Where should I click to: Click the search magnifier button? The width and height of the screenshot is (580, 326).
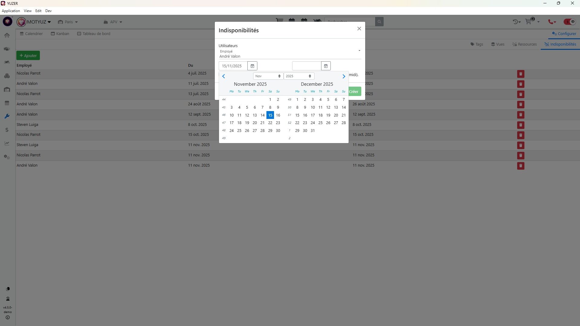pyautogui.click(x=379, y=22)
